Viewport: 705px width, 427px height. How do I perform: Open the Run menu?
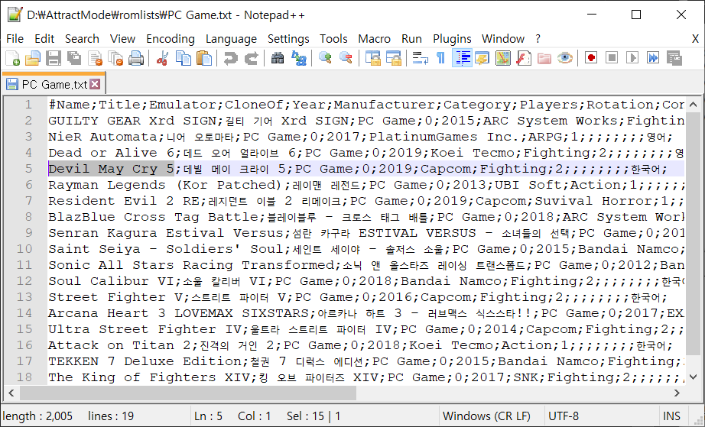[x=411, y=39]
